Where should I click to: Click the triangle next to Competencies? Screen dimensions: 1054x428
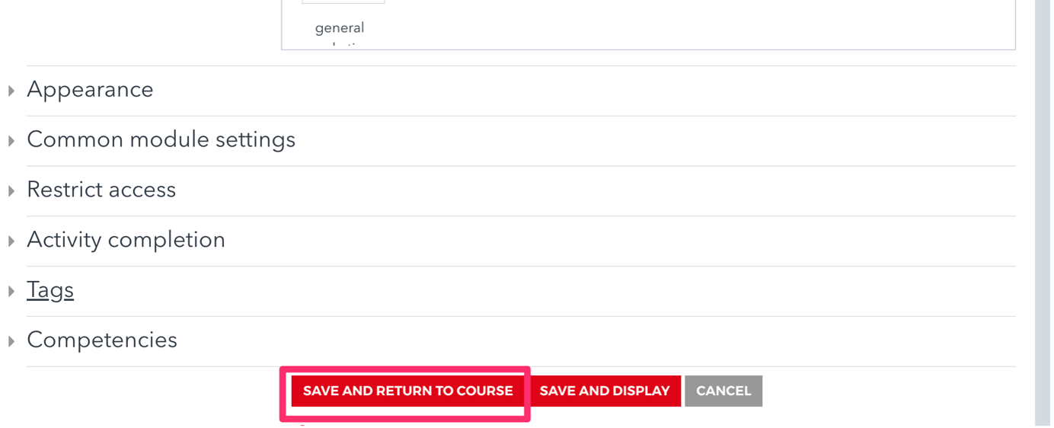coord(11,341)
